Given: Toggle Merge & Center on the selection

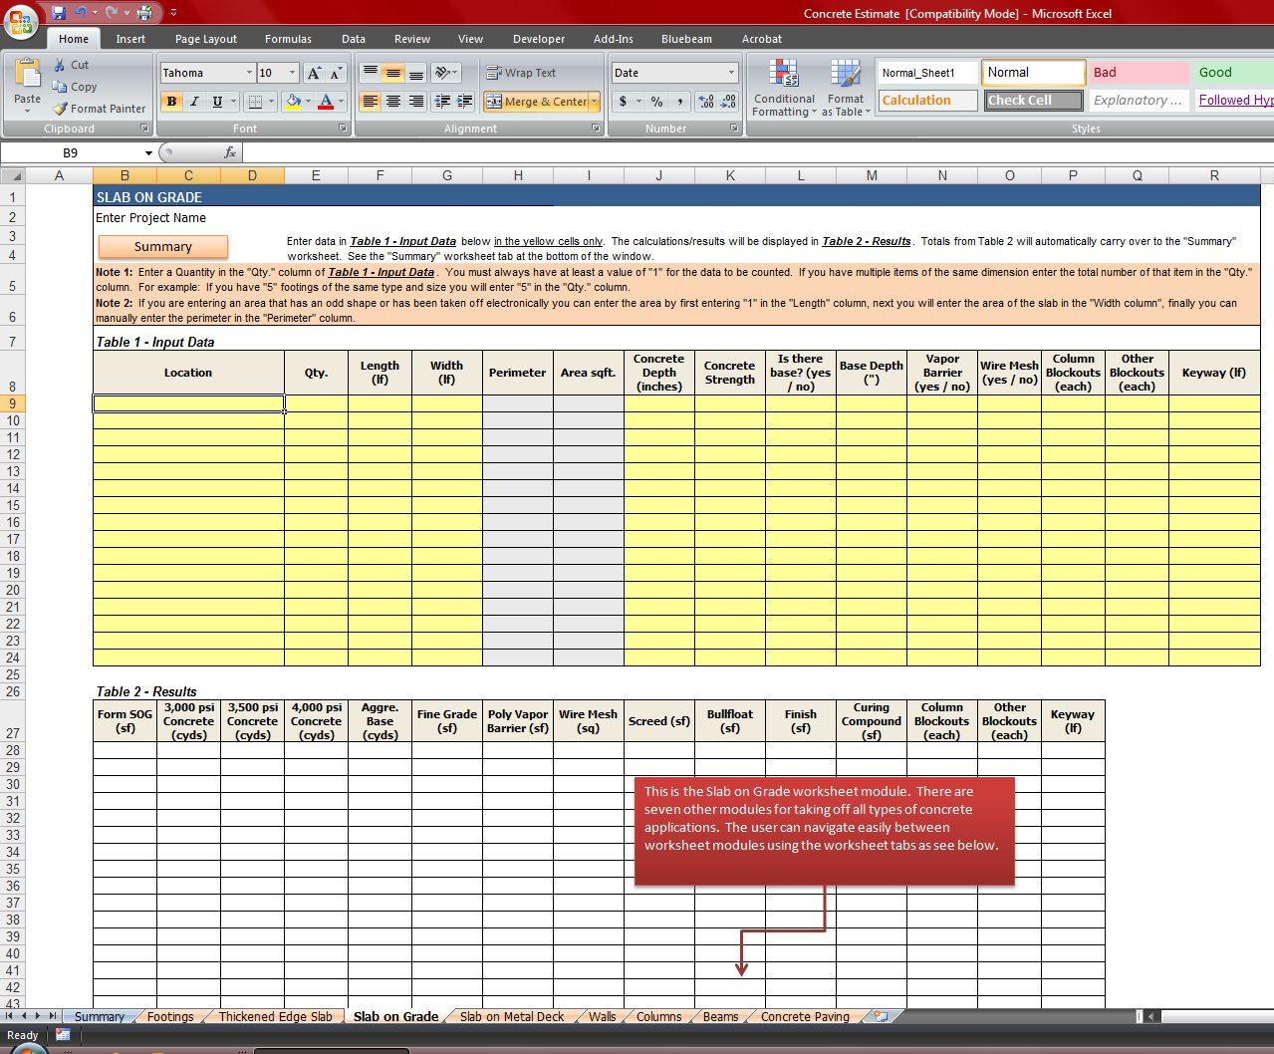Looking at the screenshot, I should click(x=538, y=102).
